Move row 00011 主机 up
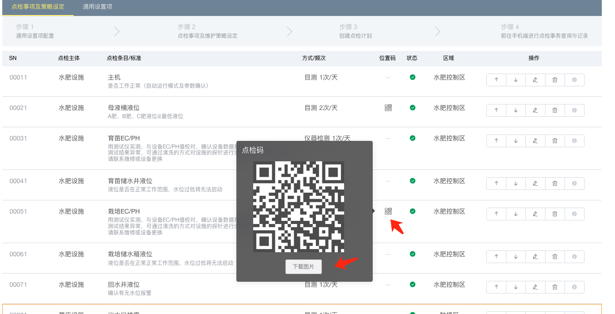The image size is (615, 314). (x=496, y=80)
